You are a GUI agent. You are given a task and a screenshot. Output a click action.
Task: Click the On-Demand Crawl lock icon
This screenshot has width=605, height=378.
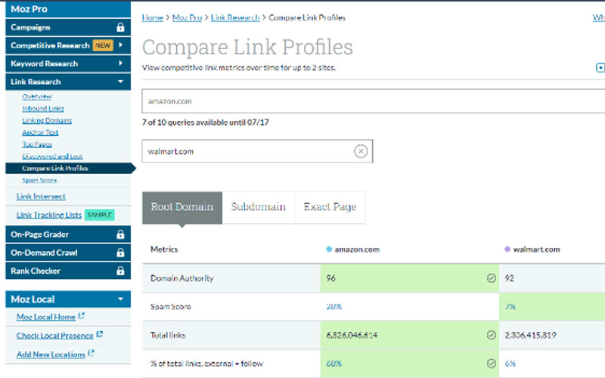point(120,253)
